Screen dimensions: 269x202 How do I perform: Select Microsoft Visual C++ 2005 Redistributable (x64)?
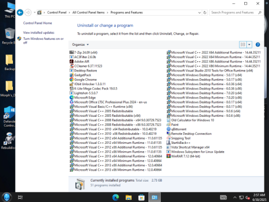click(105, 116)
